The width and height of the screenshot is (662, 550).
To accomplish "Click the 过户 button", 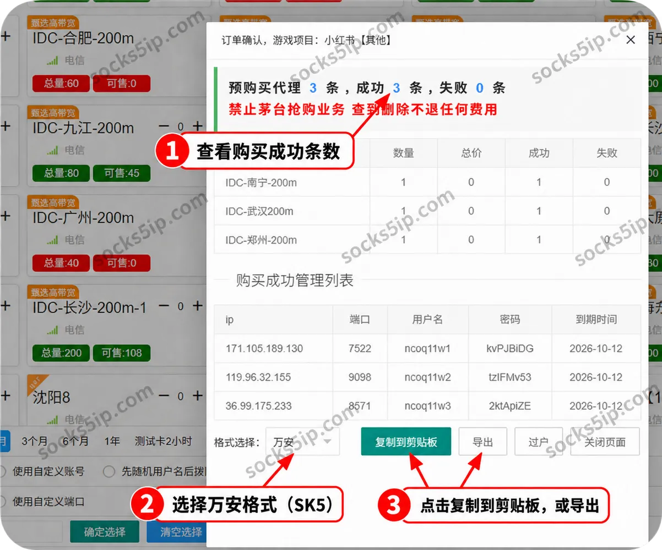I will pos(538,442).
